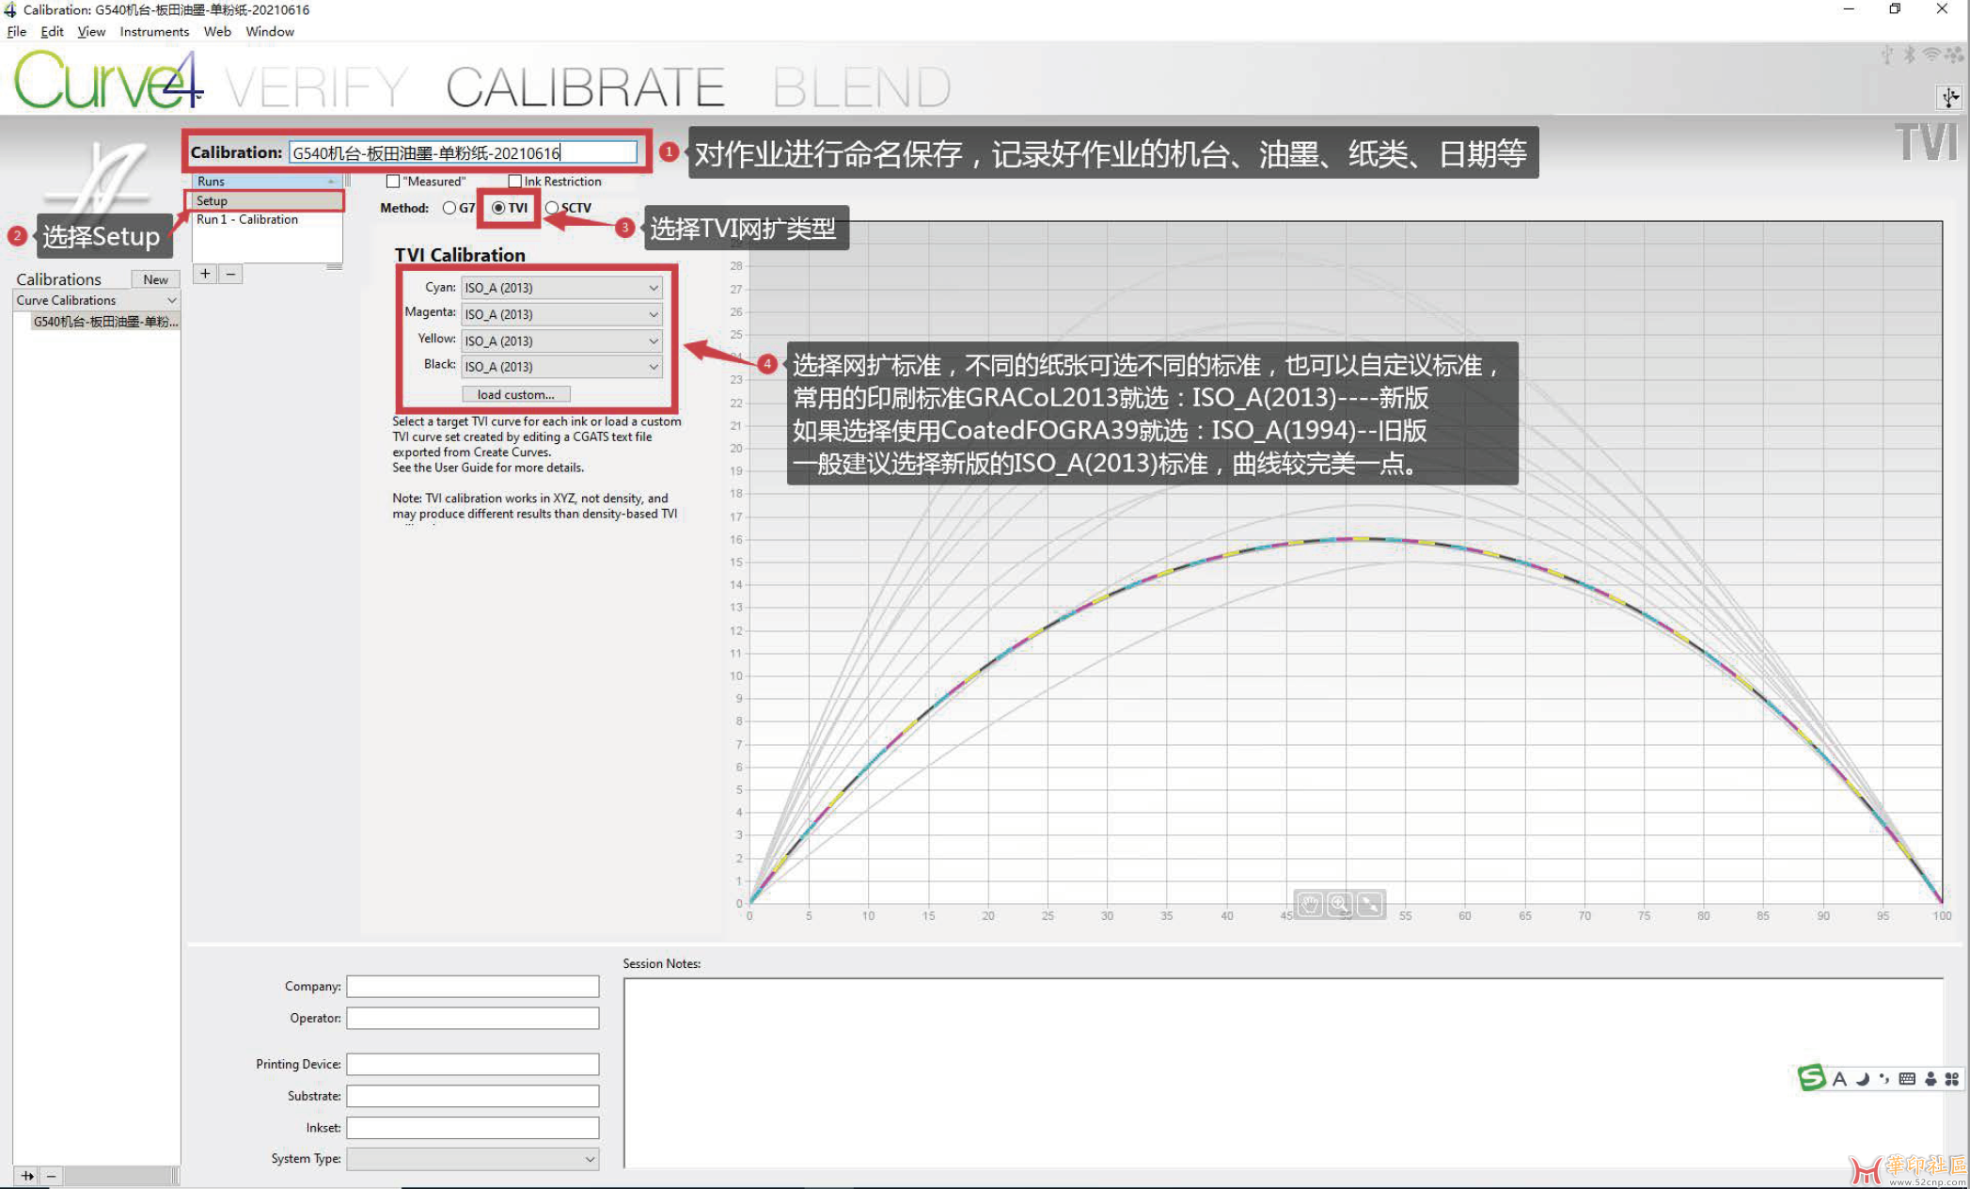Open the Window menu
The height and width of the screenshot is (1189, 1970).
(x=270, y=31)
